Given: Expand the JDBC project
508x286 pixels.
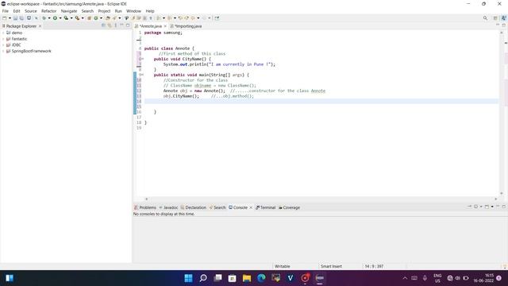Looking at the screenshot, I should 3,45.
